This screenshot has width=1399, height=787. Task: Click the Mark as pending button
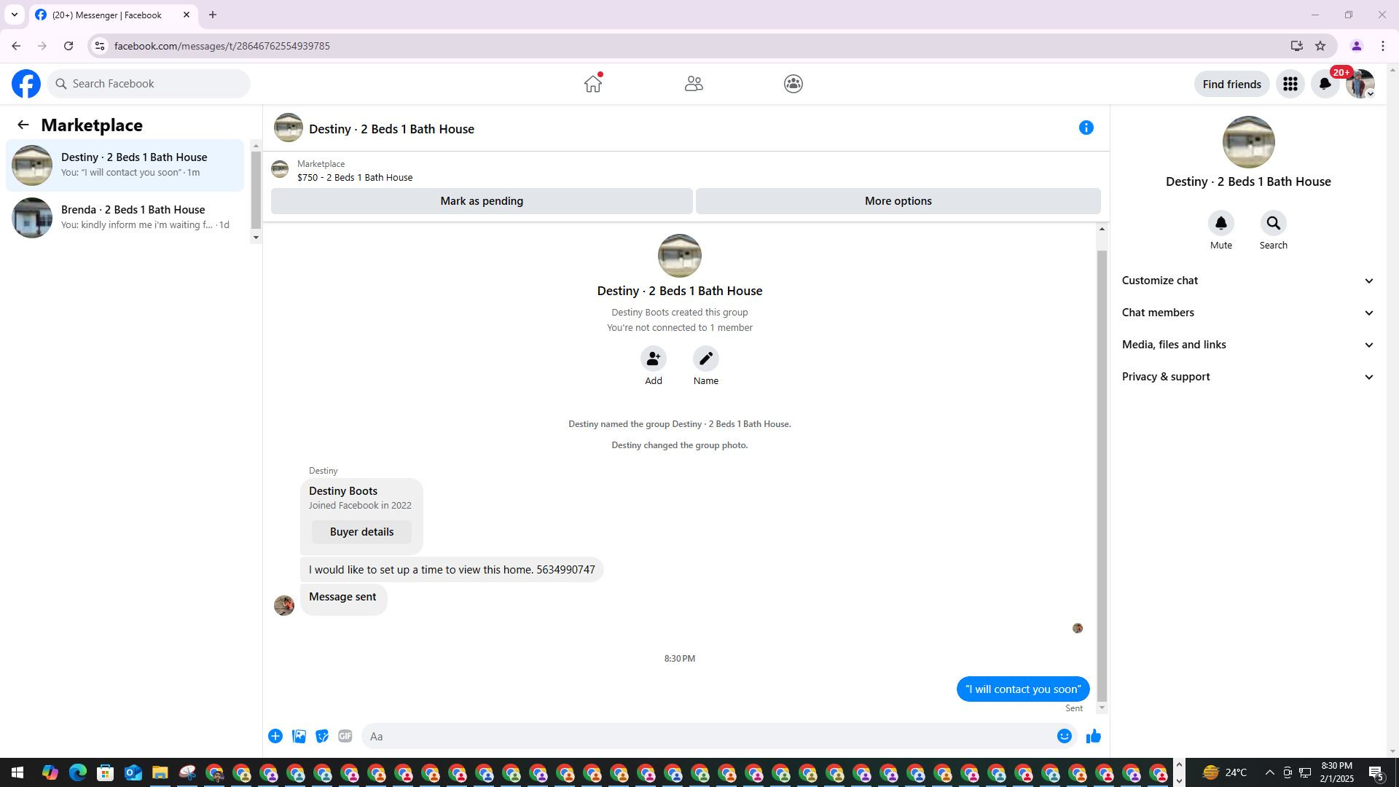[x=481, y=201]
